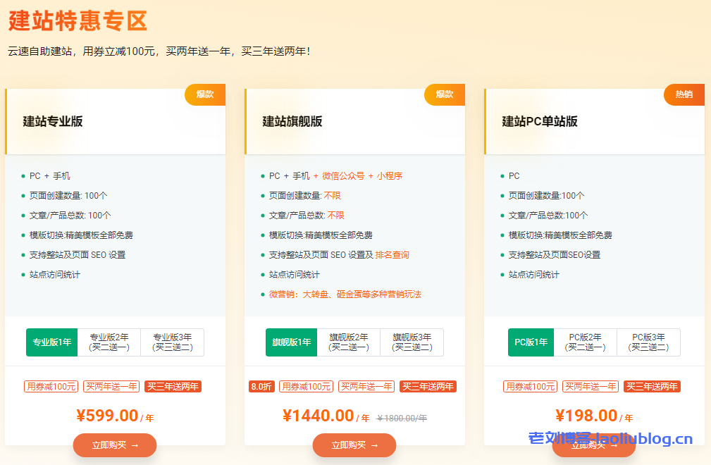Click 立即购买 under 建站专业版
The image size is (711, 465).
[115, 445]
